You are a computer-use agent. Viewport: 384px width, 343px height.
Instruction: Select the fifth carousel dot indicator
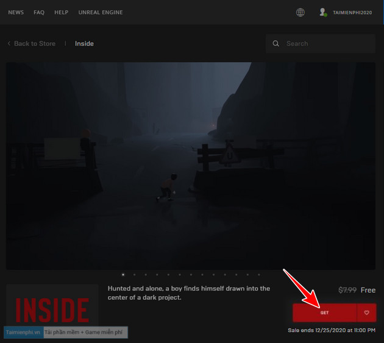click(168, 275)
